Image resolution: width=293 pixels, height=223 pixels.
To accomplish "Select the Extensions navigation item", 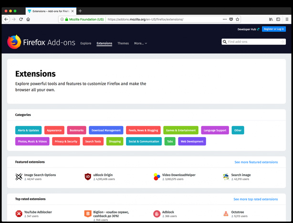I will pyautogui.click(x=105, y=43).
